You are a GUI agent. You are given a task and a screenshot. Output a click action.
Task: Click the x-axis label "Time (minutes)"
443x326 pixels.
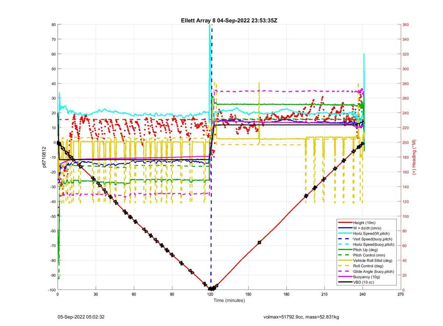229,300
